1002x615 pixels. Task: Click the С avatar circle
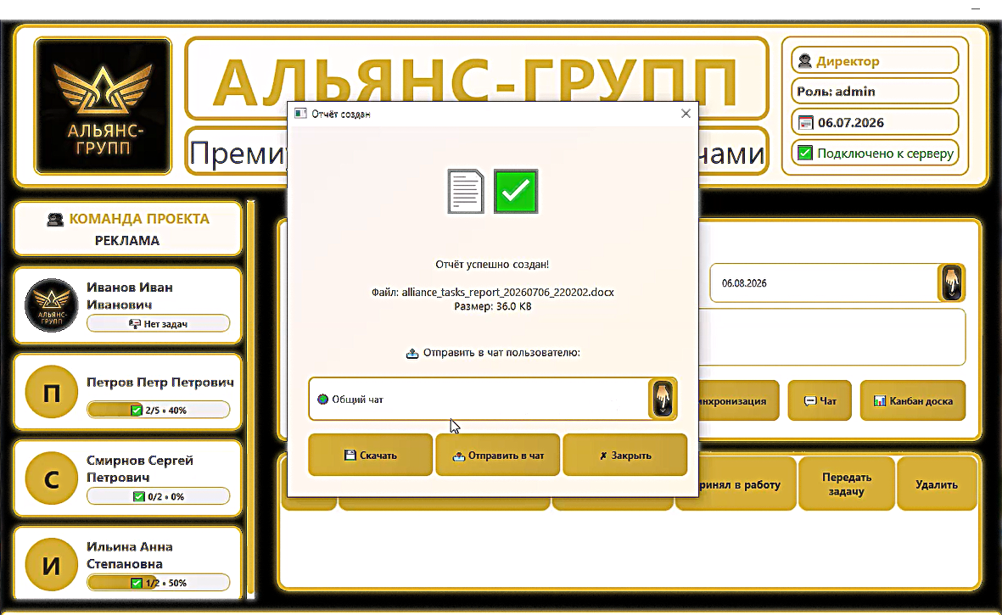51,478
